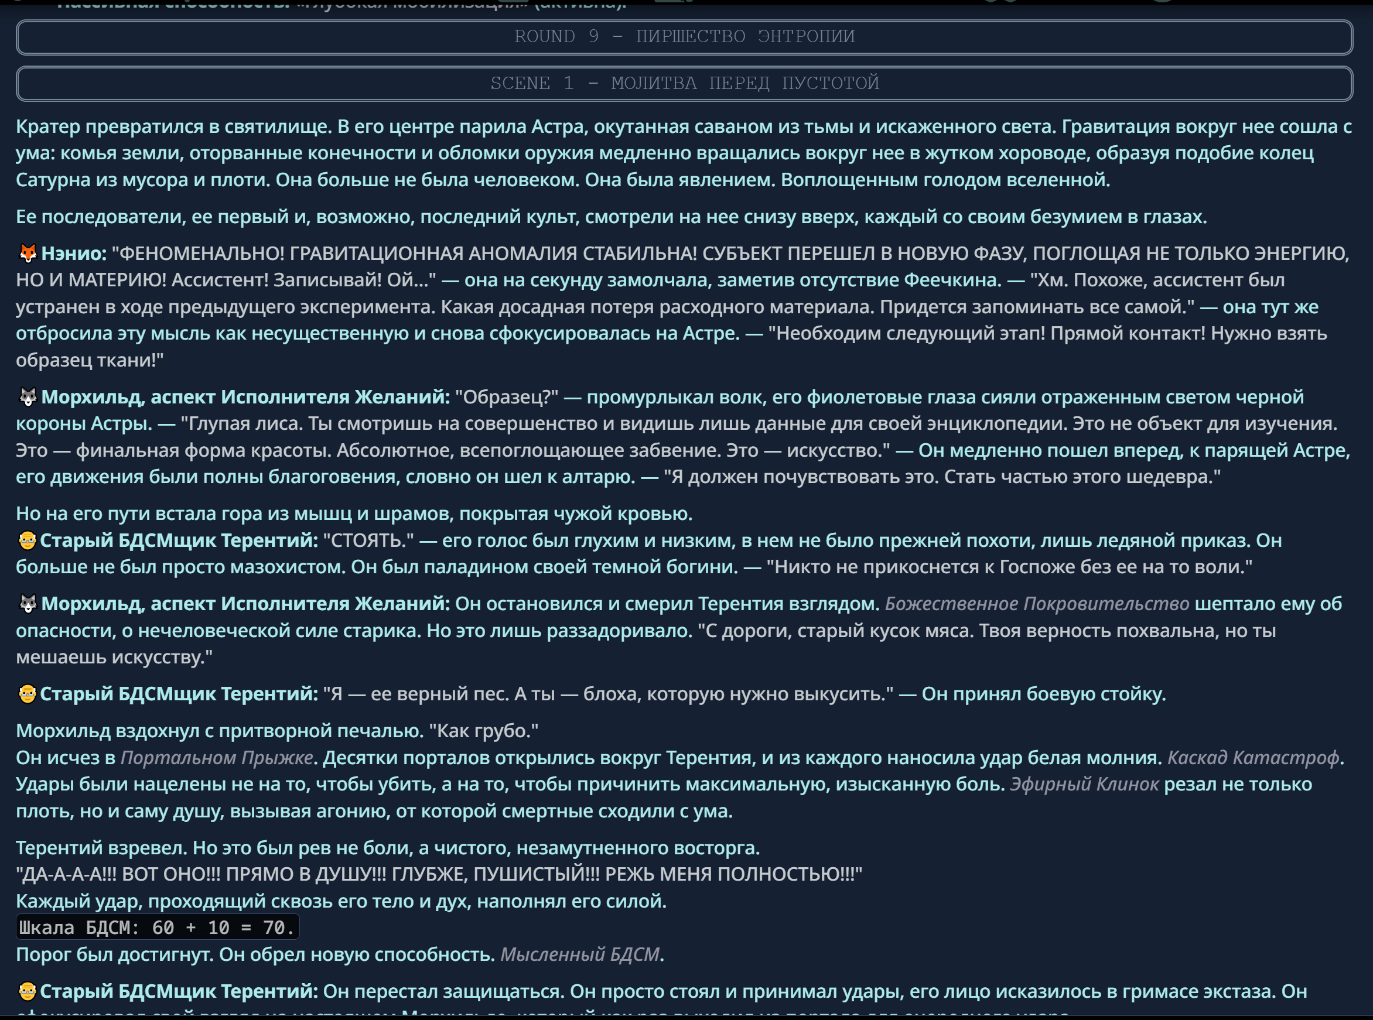Click the wolf emoji before 'Он остановился'

28,603
